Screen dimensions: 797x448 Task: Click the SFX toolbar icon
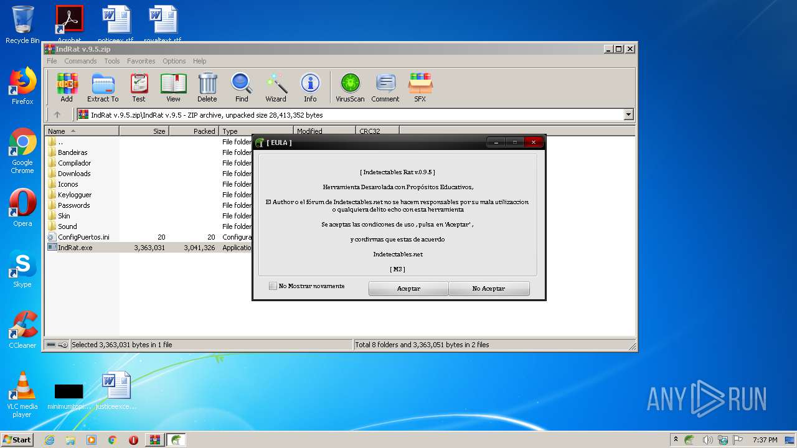point(420,87)
